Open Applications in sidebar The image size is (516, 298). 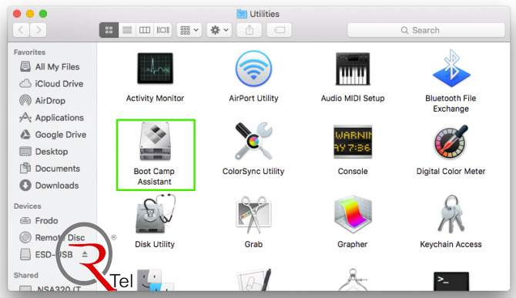52,117
